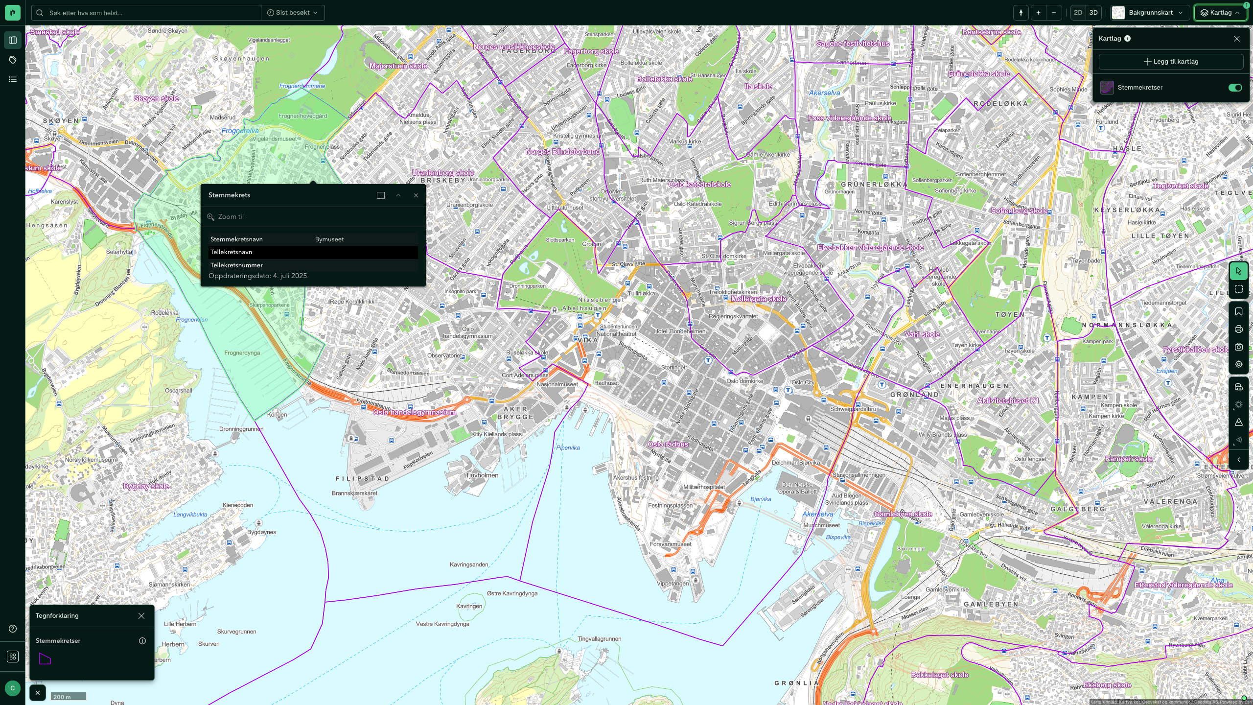
Task: Open the print map tool
Action: [1238, 329]
